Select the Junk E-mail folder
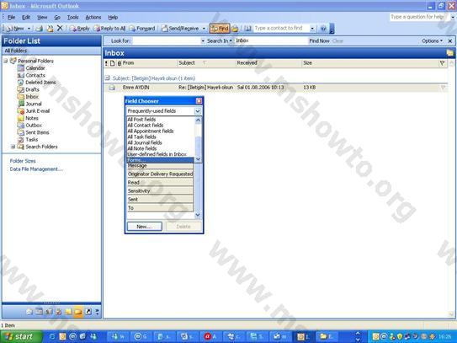This screenshot has height=343, width=457. point(38,111)
